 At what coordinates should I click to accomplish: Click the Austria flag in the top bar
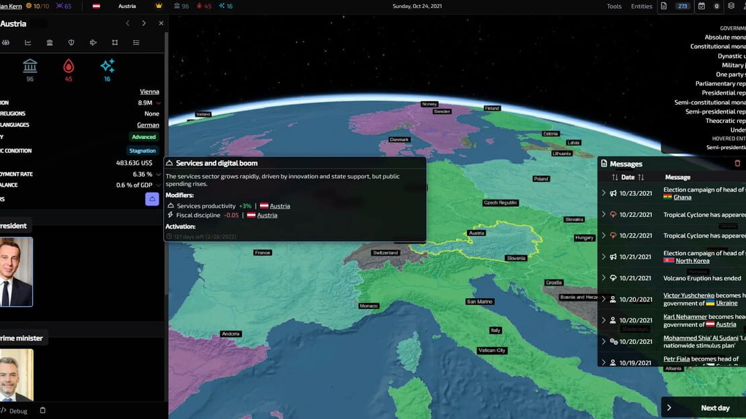point(96,6)
